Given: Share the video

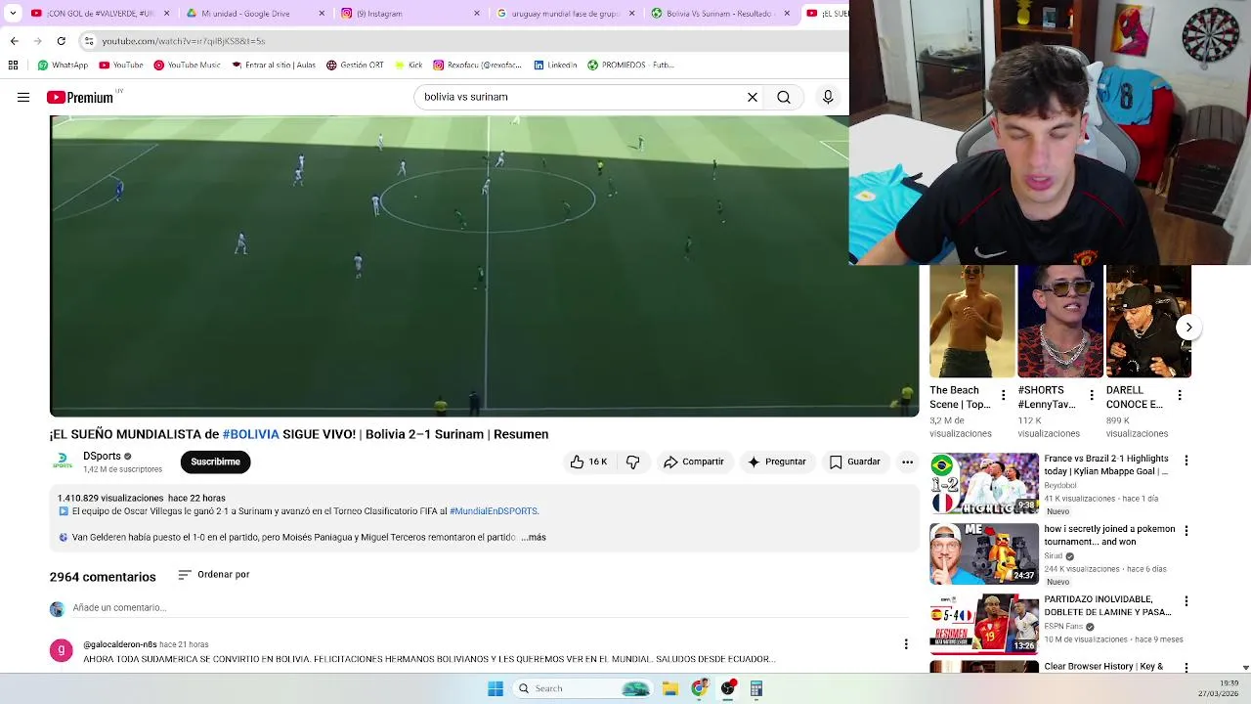Looking at the screenshot, I should [694, 462].
